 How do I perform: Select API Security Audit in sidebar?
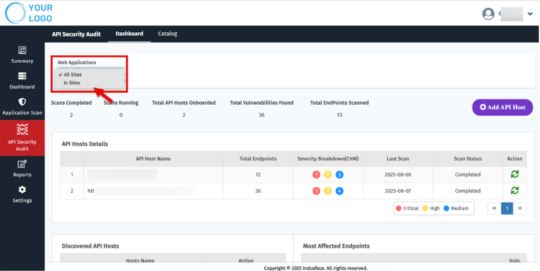tap(22, 138)
